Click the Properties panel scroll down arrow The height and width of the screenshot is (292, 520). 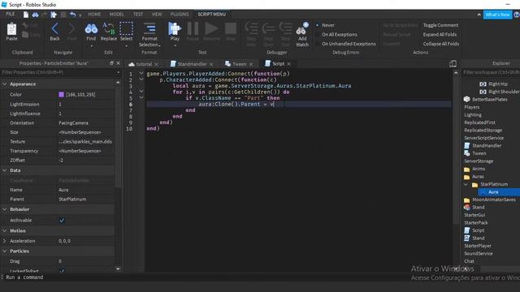pyautogui.click(x=118, y=268)
